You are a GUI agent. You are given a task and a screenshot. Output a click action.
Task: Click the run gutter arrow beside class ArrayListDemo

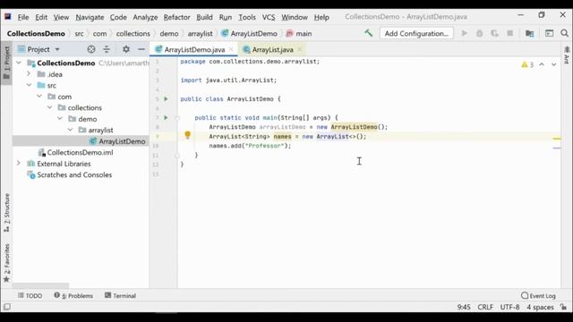(x=166, y=99)
